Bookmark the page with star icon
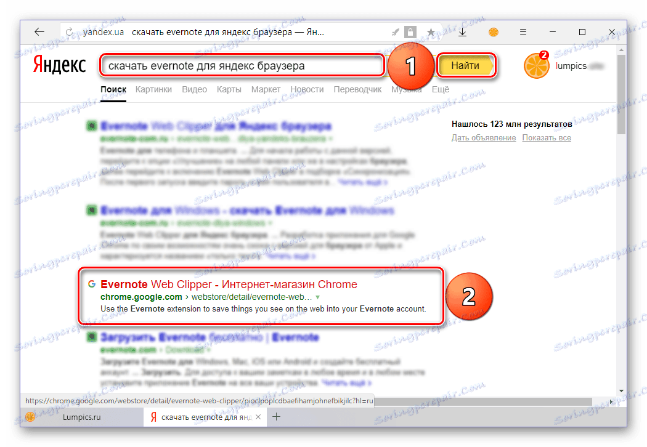The width and height of the screenshot is (647, 447). [x=431, y=32]
